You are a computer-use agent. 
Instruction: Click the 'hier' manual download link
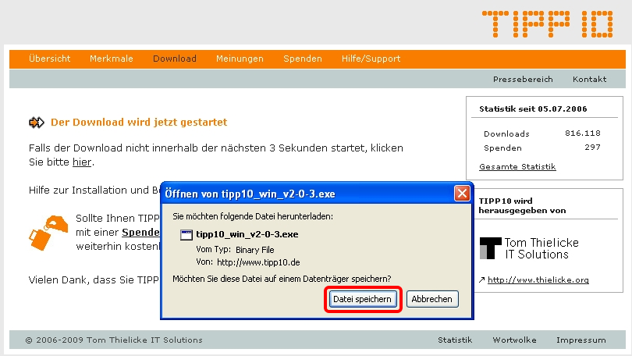82,162
